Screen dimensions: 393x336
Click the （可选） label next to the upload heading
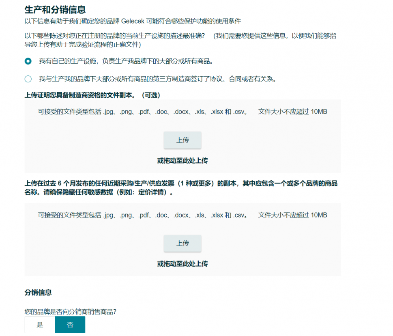click(x=150, y=95)
